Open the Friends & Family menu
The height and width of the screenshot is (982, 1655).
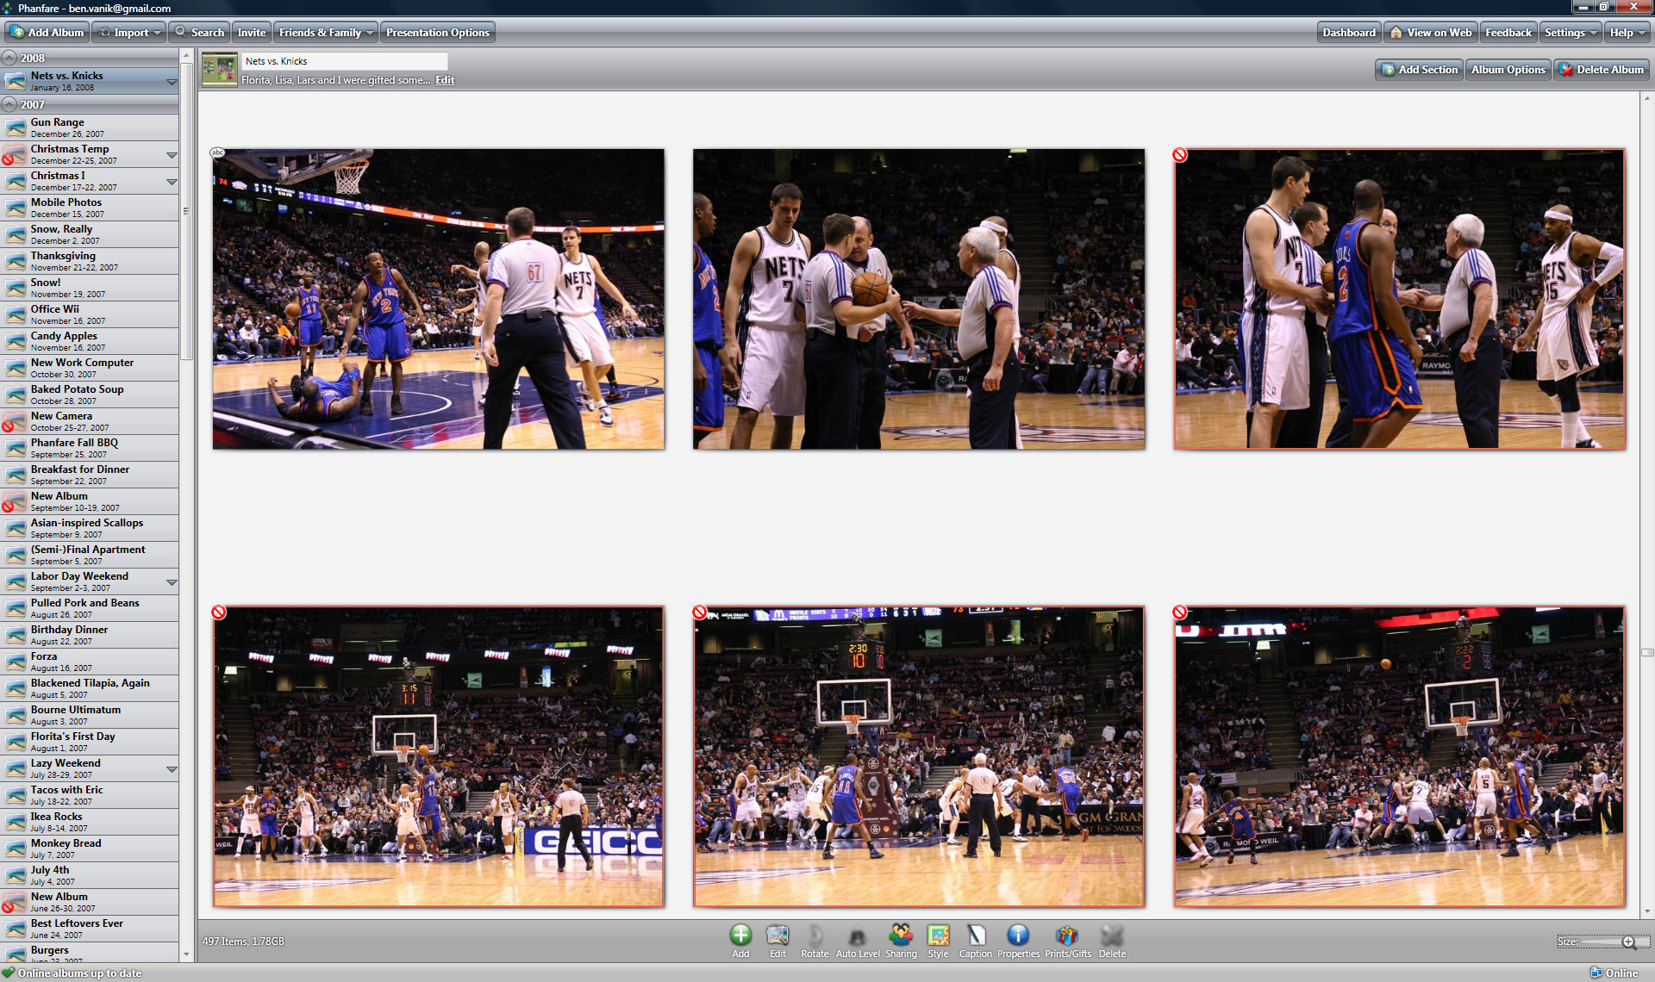coord(326,33)
